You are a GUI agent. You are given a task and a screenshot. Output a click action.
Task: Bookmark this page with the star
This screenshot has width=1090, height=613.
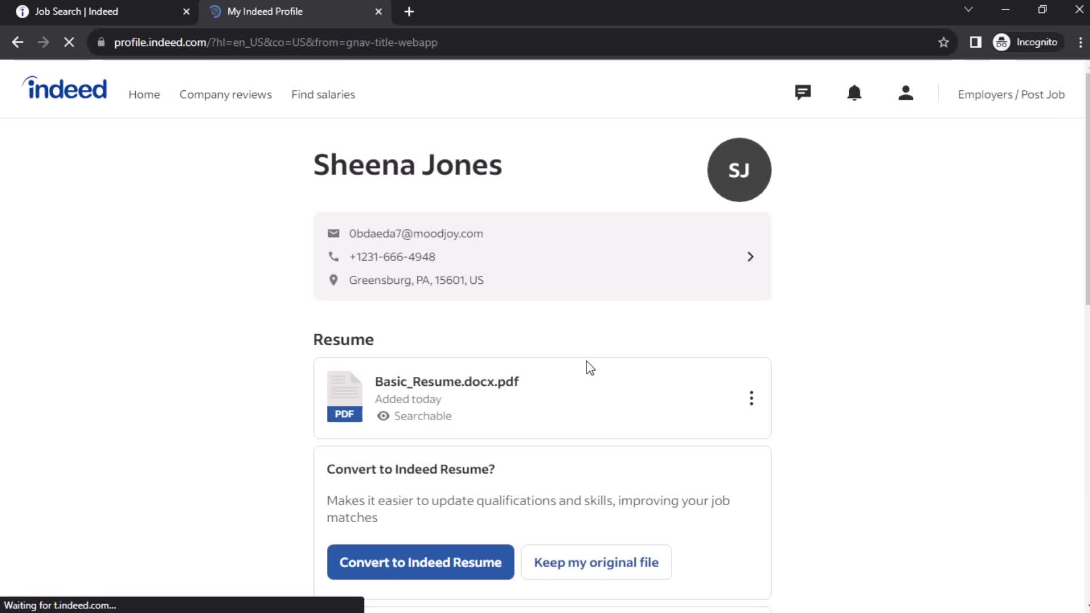[x=944, y=42]
